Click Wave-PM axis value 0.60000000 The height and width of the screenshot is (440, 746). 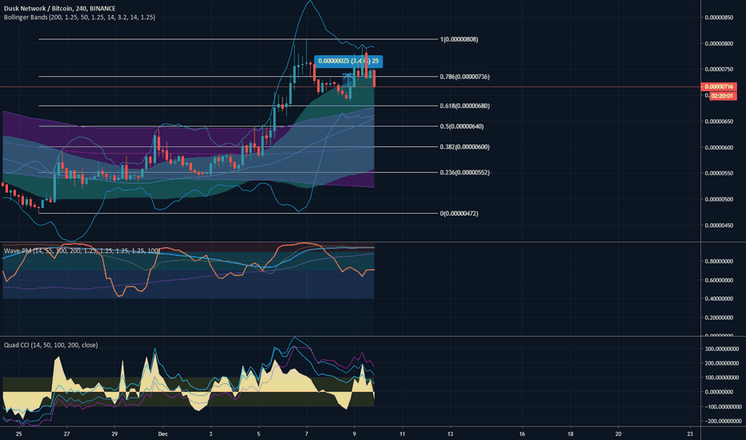coord(719,281)
